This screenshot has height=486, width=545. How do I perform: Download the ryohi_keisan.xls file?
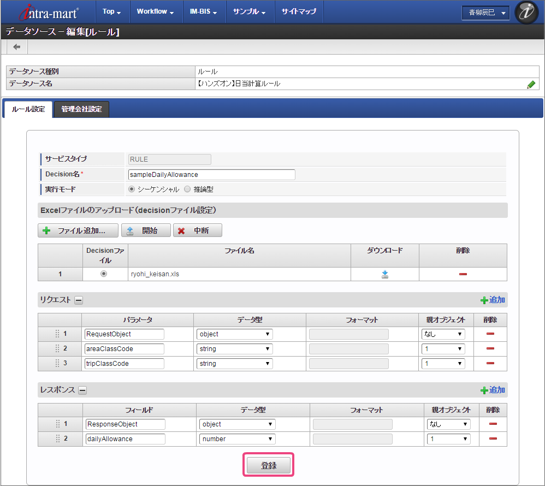click(385, 274)
